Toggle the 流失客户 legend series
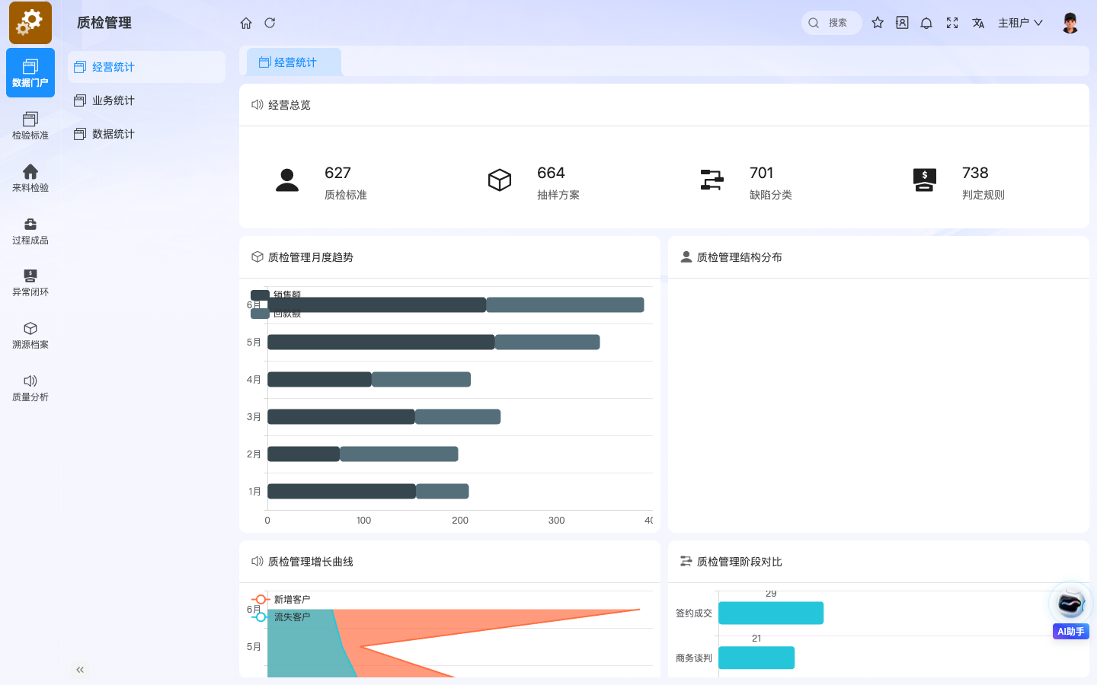Image resolution: width=1097 pixels, height=685 pixels. [x=281, y=617]
